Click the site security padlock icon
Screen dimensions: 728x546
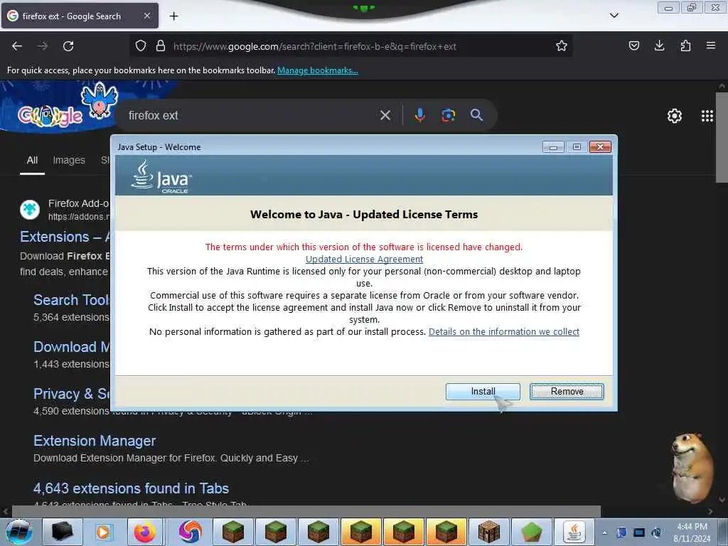point(161,46)
